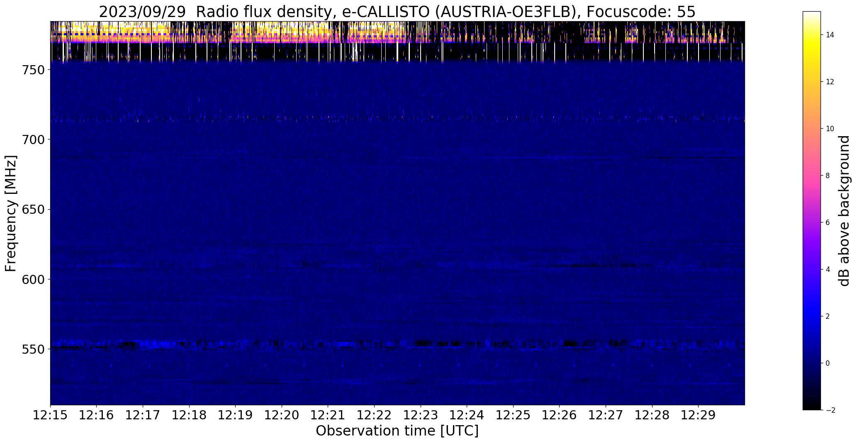Click the 12:20 time tick label

coord(282,415)
